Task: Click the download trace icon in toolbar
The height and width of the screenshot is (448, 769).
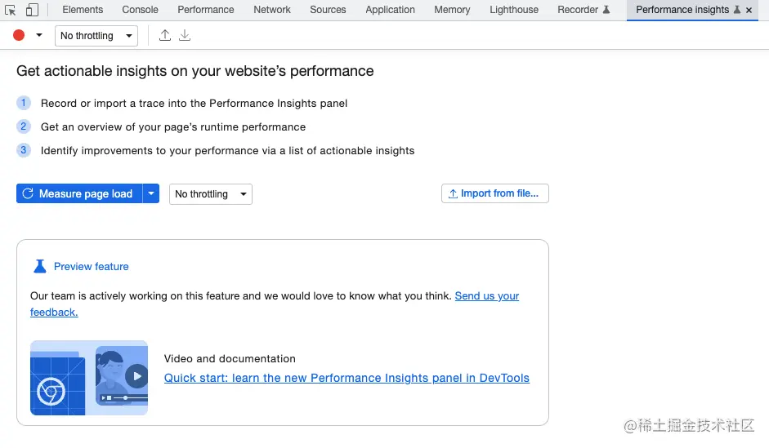Action: pos(185,35)
